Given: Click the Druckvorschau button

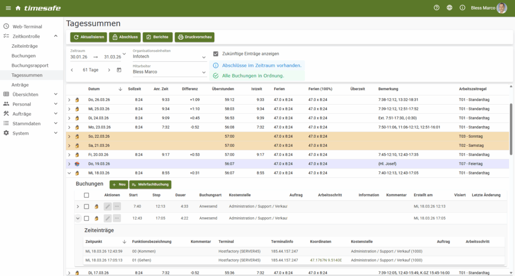Looking at the screenshot, I should tap(195, 37).
